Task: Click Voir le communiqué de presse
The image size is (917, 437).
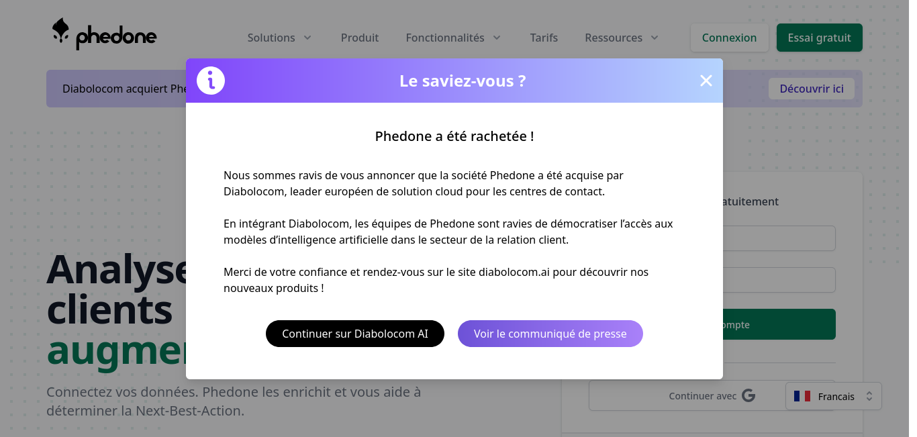Action: [550, 334]
